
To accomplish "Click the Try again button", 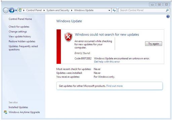I will coord(154,44).
